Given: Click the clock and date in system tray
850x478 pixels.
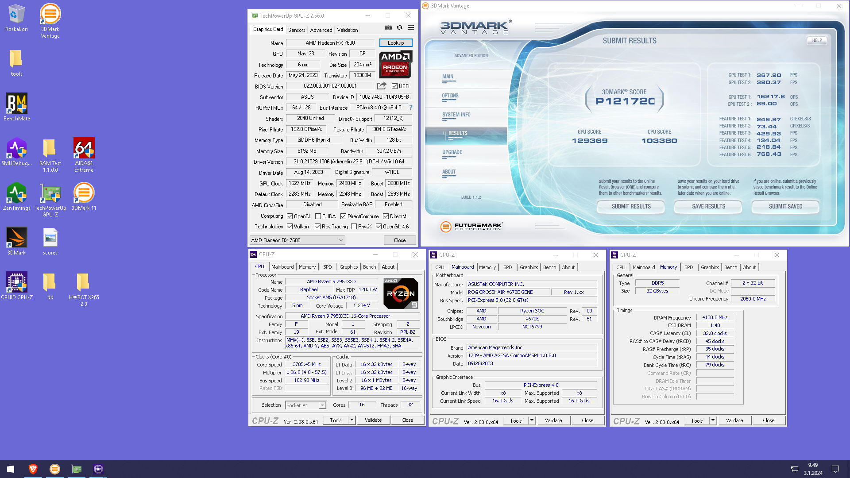Looking at the screenshot, I should [813, 469].
